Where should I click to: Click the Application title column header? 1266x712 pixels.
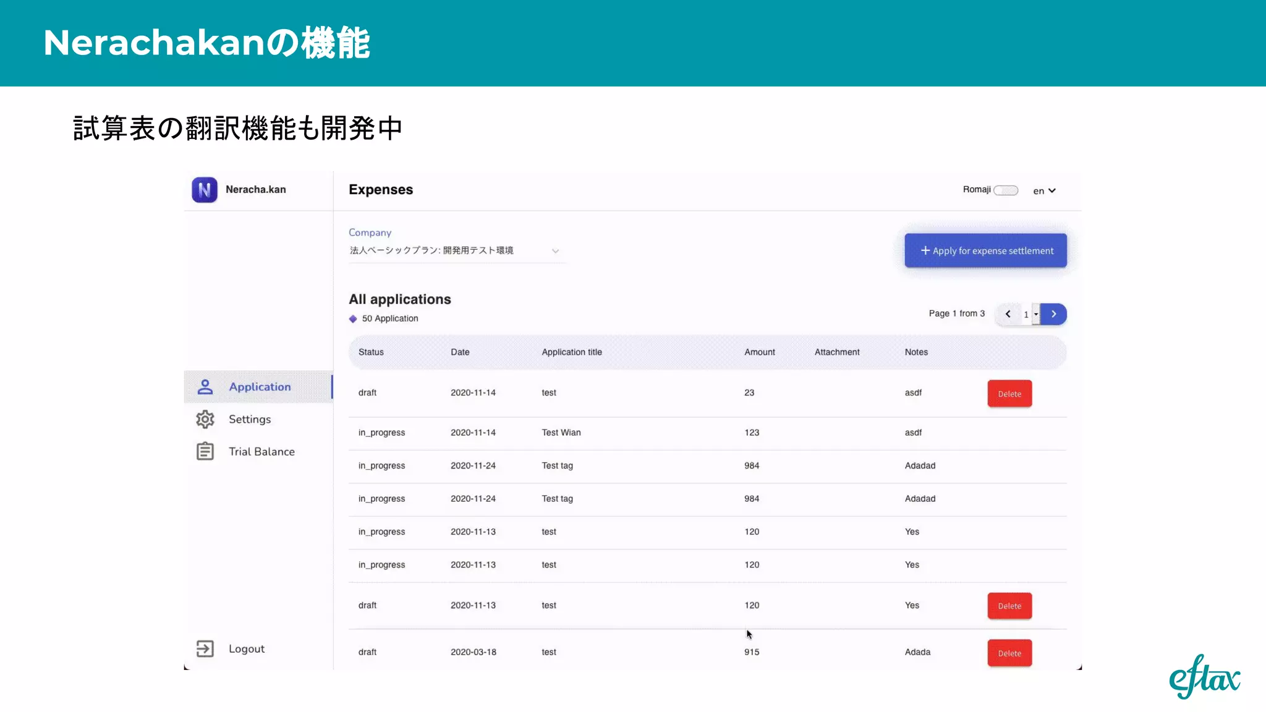click(572, 352)
